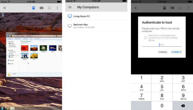Open hamburger menu beside My Computers
The image size is (193, 110).
tap(70, 7)
